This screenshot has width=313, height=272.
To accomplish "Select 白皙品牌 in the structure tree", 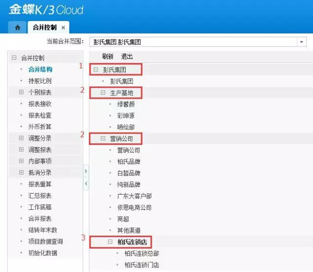I will (x=129, y=173).
